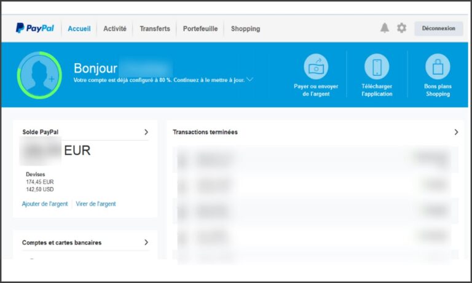Viewport: 472px width, 283px height.
Task: Click the Déconnexion button
Action: click(x=439, y=28)
